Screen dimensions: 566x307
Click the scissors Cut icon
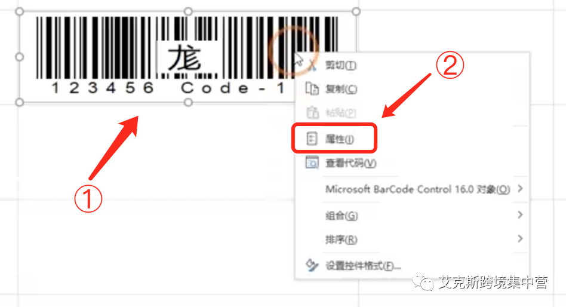click(312, 66)
